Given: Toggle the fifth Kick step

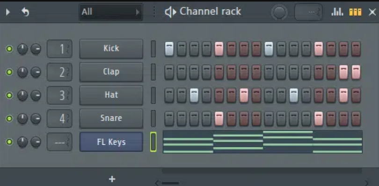Looking at the screenshot, I should pyautogui.click(x=219, y=49).
